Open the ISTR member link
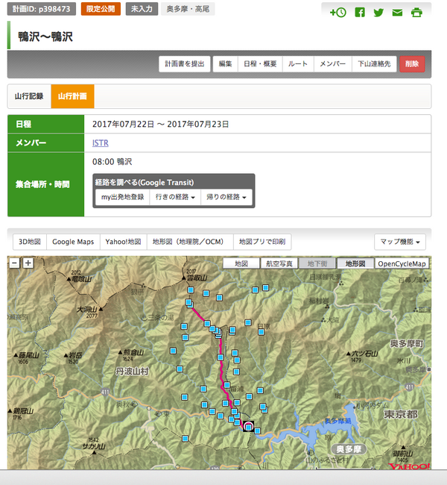Viewport: 447px width, 485px height. click(101, 143)
